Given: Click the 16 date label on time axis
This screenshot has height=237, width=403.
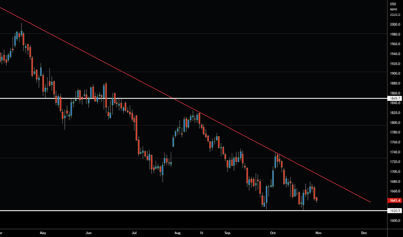Looking at the screenshot, I should pyautogui.click(x=201, y=233).
